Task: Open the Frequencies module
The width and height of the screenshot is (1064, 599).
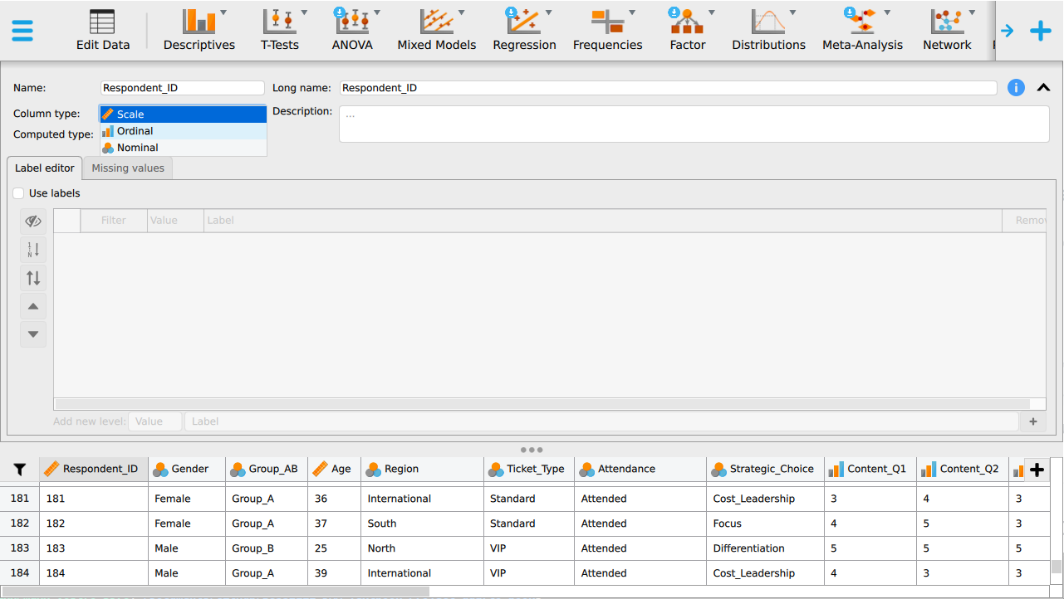Action: click(607, 31)
